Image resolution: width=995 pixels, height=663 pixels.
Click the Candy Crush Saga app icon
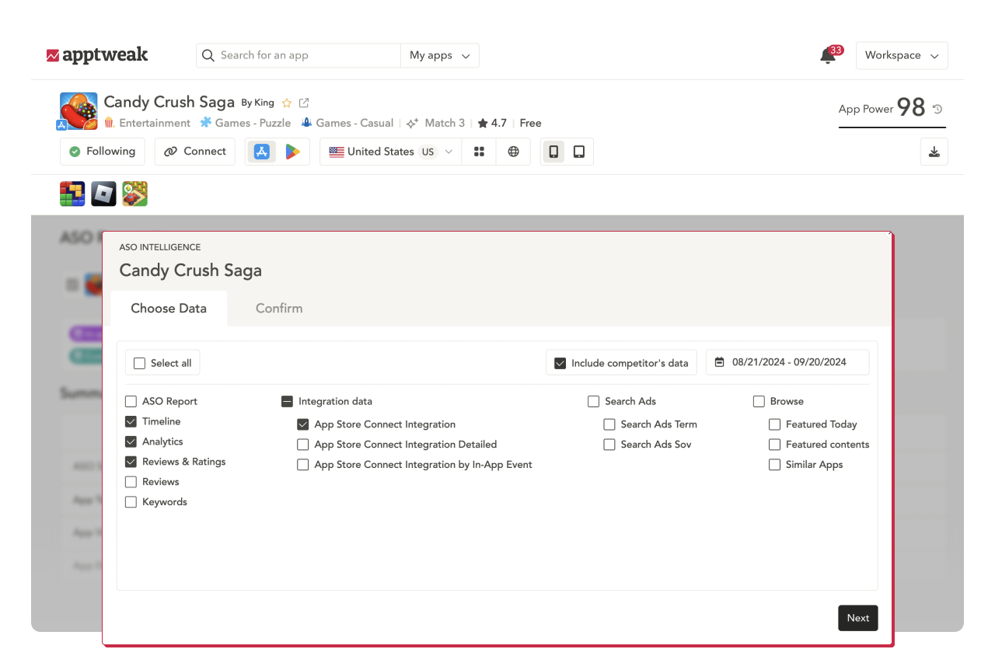(79, 111)
